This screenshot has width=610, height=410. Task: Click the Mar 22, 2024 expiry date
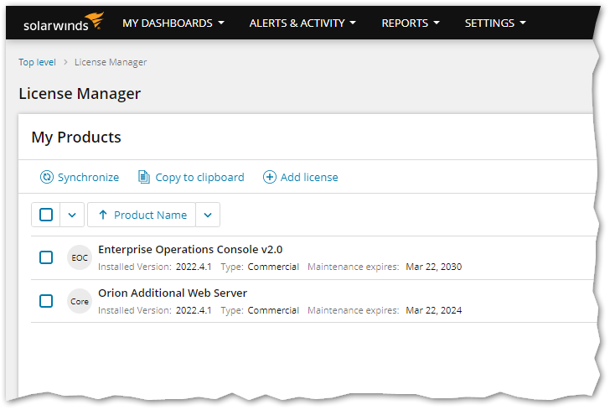tap(434, 310)
